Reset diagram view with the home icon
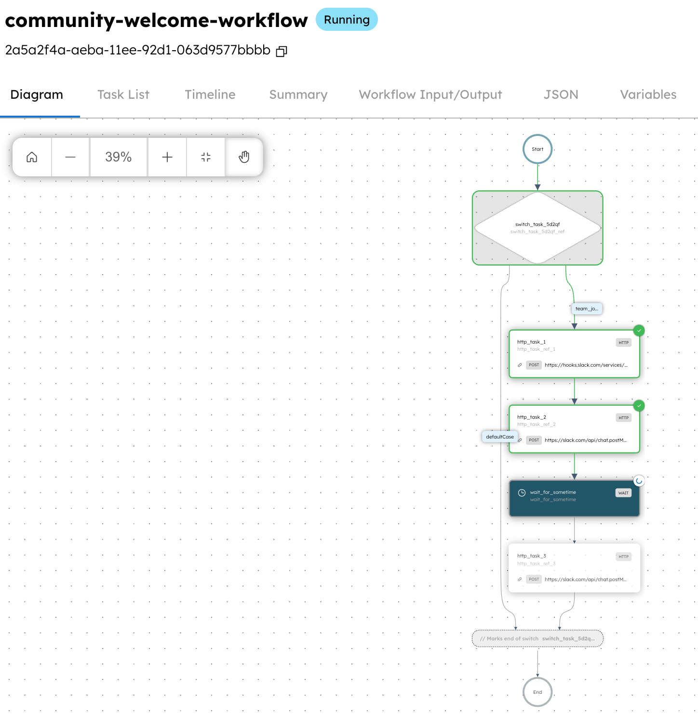This screenshot has width=698, height=717. pos(31,157)
